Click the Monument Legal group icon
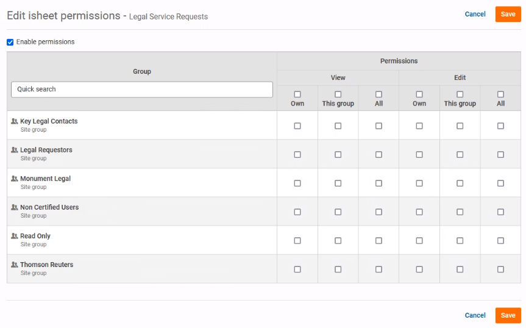The width and height of the screenshot is (526, 328). click(x=15, y=179)
